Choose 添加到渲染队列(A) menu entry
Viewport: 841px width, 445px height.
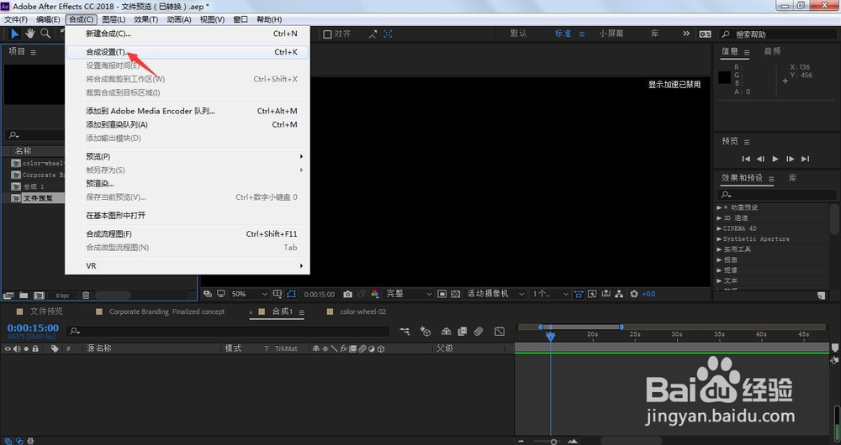click(188, 124)
